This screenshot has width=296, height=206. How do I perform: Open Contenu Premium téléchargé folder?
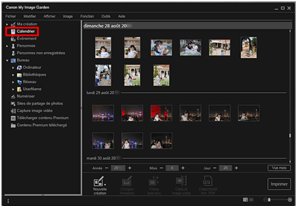point(42,125)
